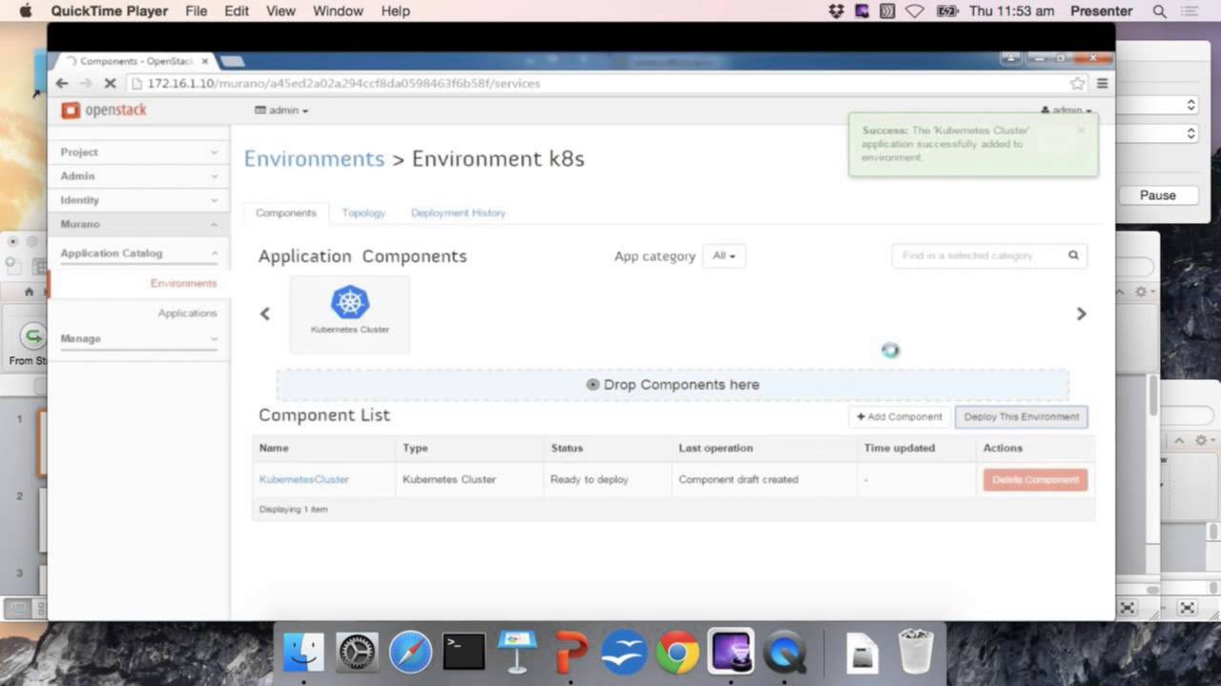The width and height of the screenshot is (1221, 686).
Task: Open System Preferences from the Dock
Action: pyautogui.click(x=357, y=653)
